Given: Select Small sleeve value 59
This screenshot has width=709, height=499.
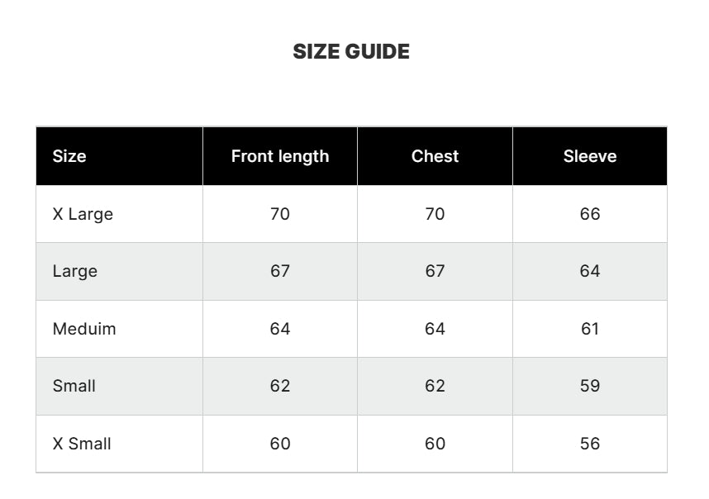Looking at the screenshot, I should coord(590,386).
